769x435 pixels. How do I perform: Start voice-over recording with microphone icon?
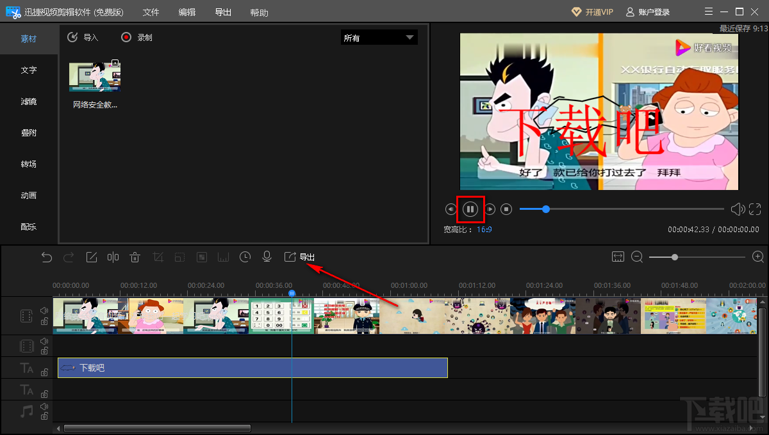click(267, 257)
